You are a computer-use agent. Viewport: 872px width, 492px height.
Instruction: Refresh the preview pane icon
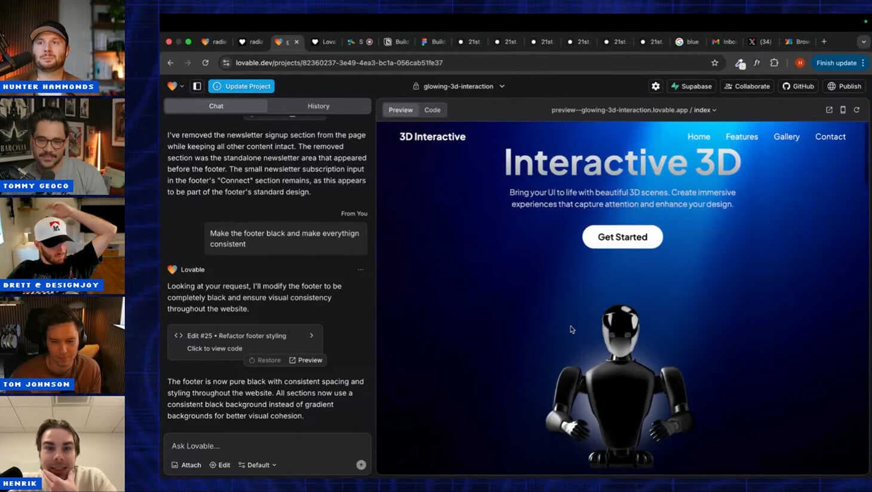(856, 110)
